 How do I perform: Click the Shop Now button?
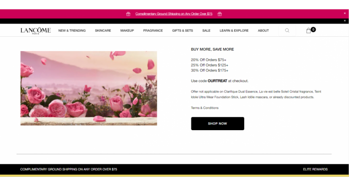click(217, 124)
